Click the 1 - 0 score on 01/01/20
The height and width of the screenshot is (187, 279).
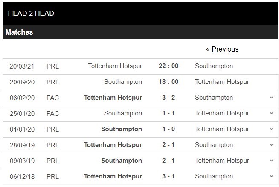click(168, 129)
